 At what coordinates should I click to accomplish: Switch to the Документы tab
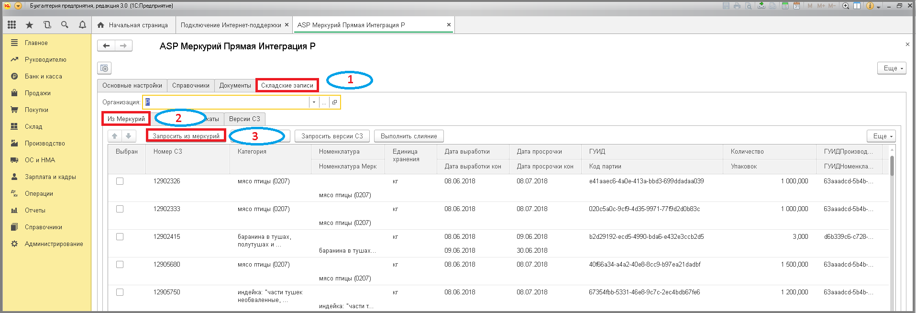pos(235,85)
